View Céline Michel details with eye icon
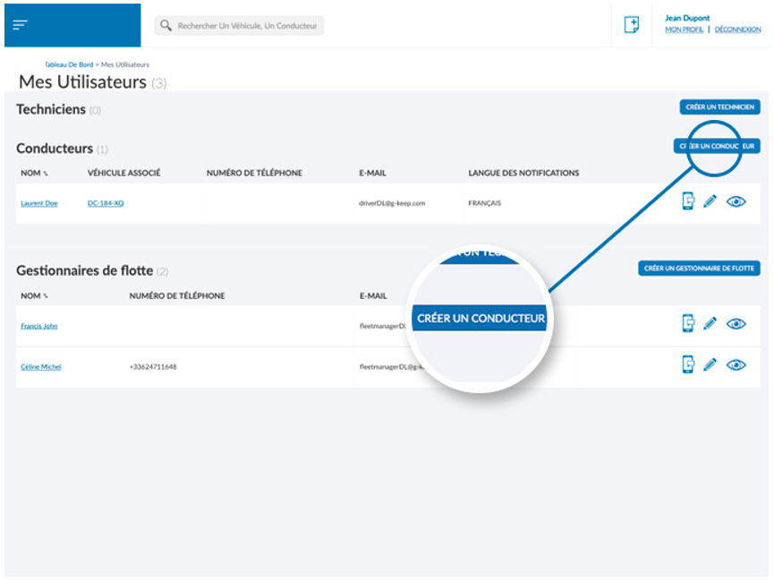This screenshot has width=774, height=583. [x=736, y=365]
